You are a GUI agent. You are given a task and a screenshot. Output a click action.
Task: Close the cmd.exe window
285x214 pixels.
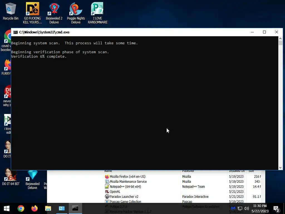pos(277,32)
